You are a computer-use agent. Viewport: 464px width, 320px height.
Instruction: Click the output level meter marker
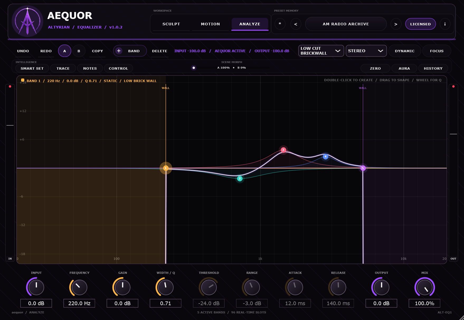[453, 134]
